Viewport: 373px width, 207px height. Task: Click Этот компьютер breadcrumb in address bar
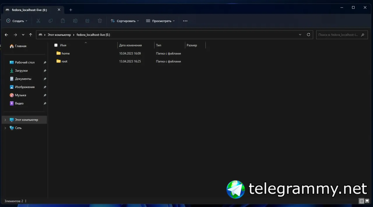pos(59,35)
